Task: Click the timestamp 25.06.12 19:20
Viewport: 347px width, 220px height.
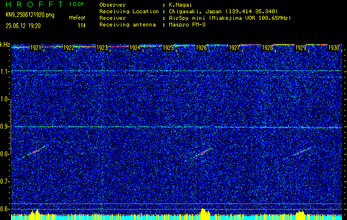Action: click(x=23, y=26)
